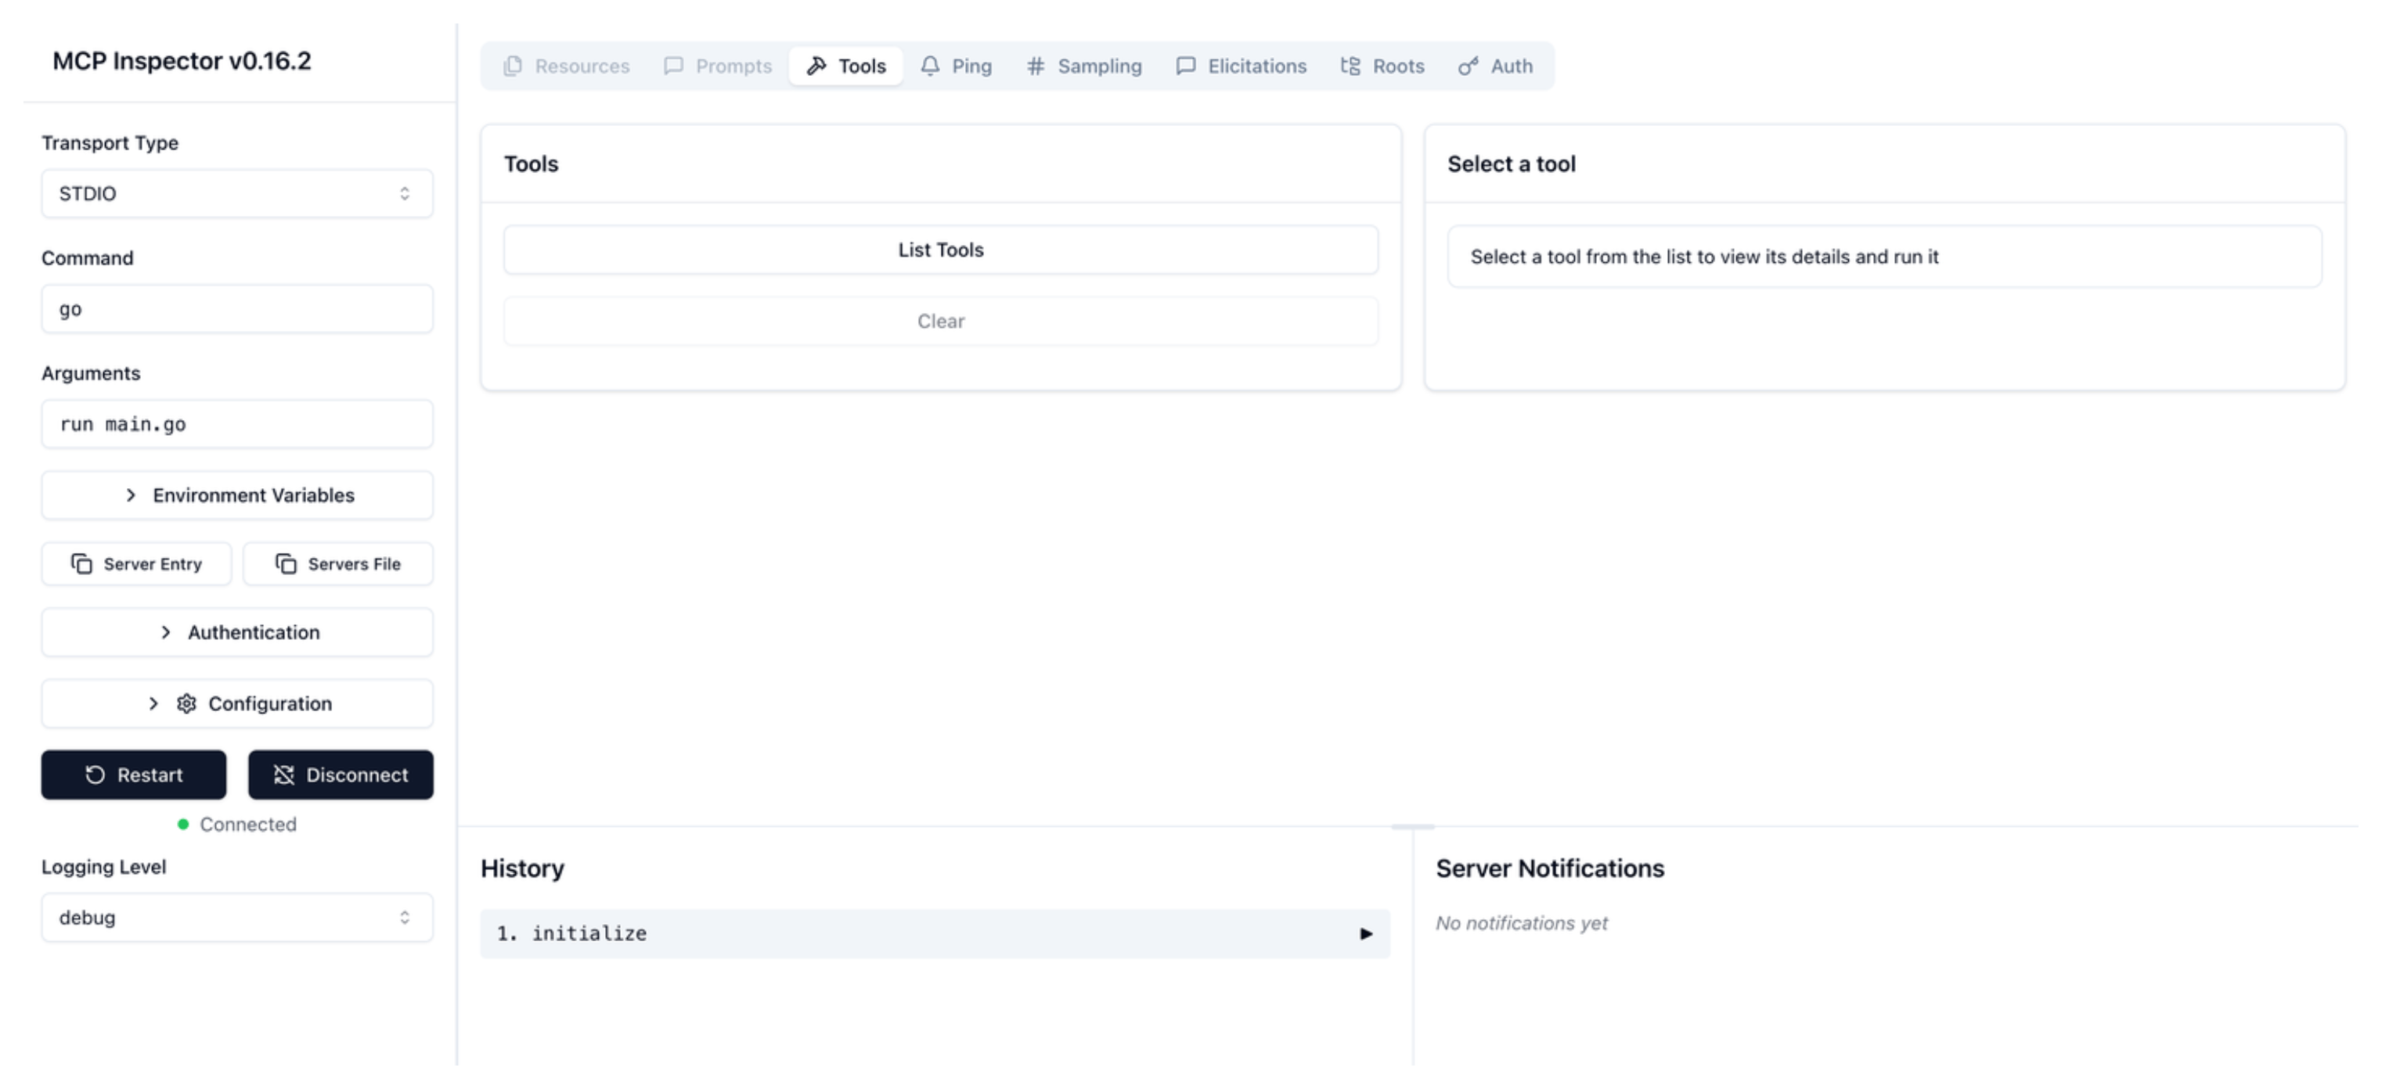The height and width of the screenshot is (1089, 2382).
Task: Open the Resources tab
Action: (566, 66)
